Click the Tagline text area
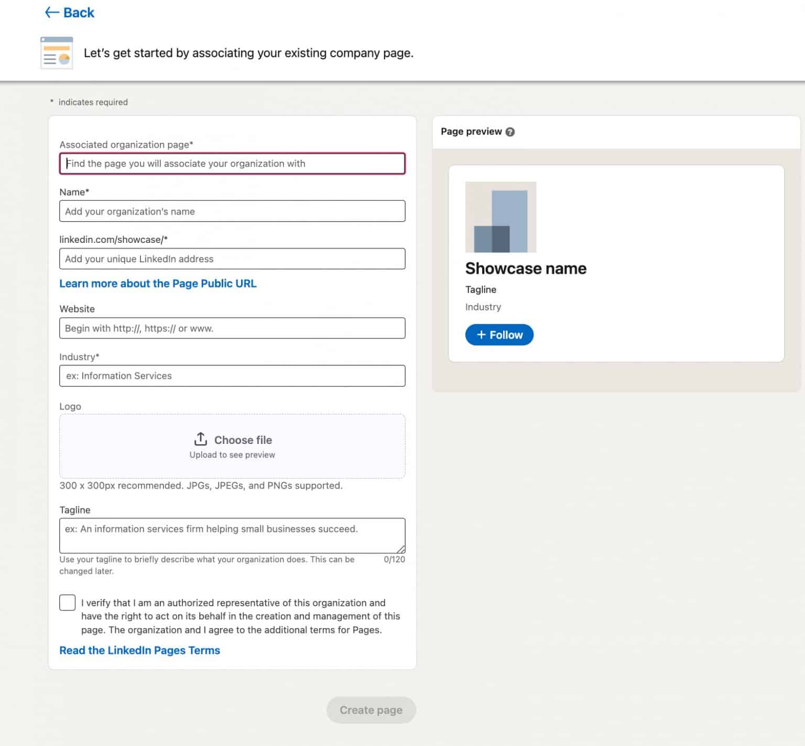The image size is (805, 746). point(232,535)
